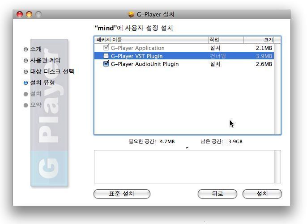The image size is (307, 224).
Task: Click the 대상 디스크 선택 step
Action: point(52,71)
